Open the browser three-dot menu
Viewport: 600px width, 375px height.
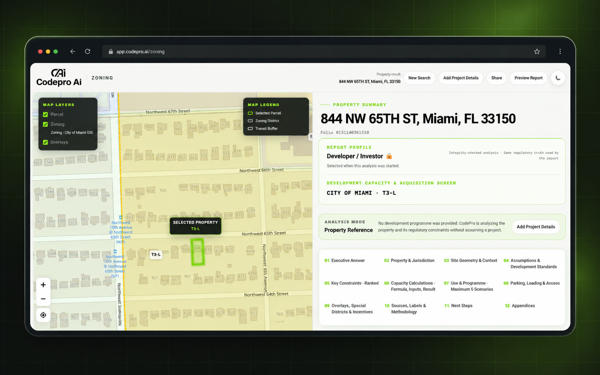click(x=560, y=51)
